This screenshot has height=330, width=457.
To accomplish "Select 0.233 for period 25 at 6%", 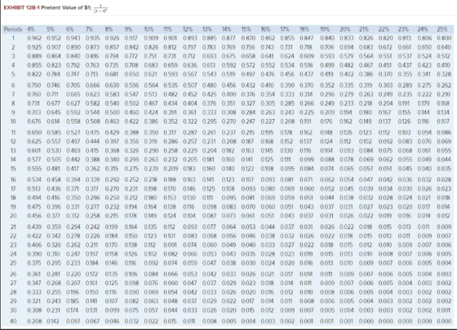I will [x=73, y=262].
